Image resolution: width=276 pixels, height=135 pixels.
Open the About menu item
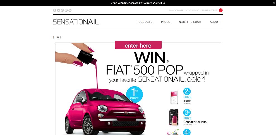coord(215,22)
